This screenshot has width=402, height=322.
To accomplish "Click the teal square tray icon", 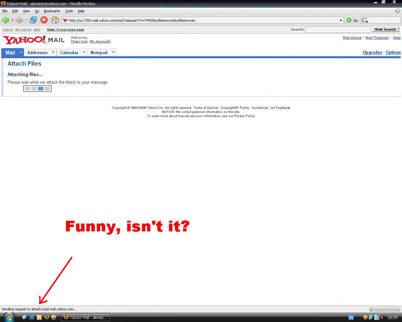I will tap(377, 318).
